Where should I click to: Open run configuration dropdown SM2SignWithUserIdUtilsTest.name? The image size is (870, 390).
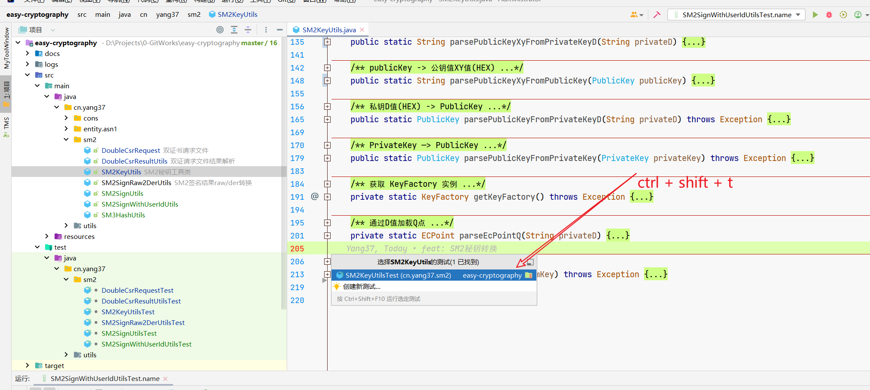coord(737,15)
